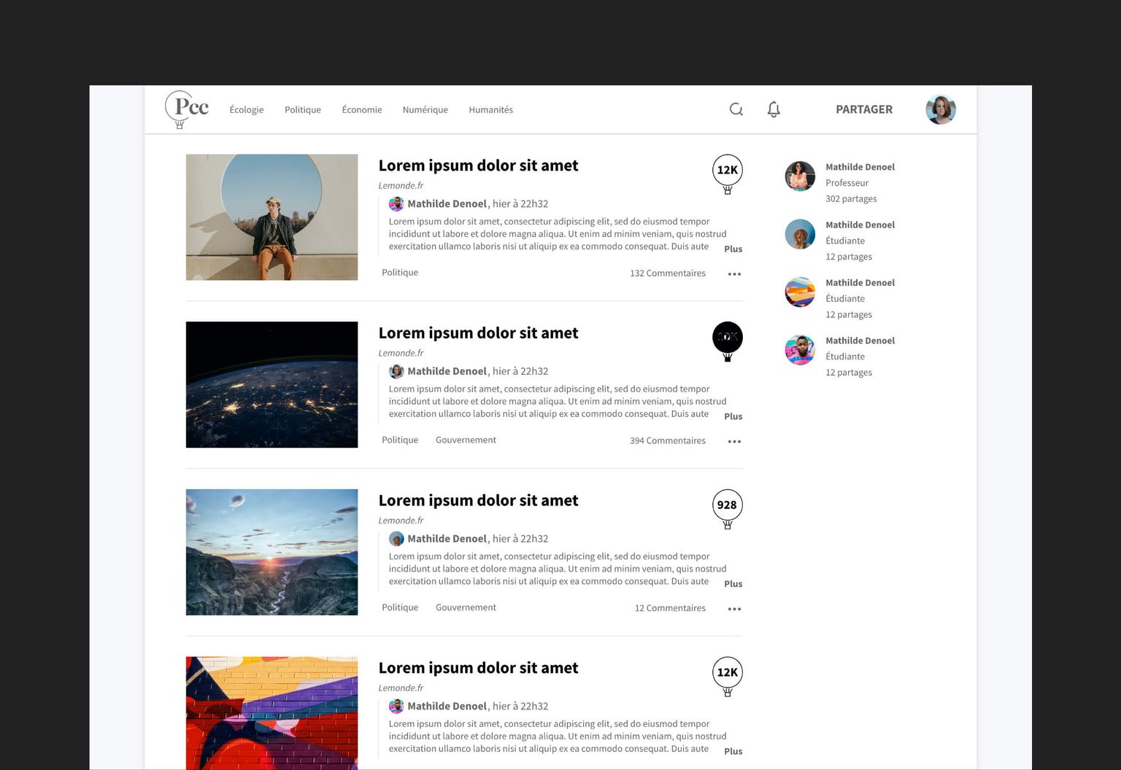Expand the fourth article text with Plus

click(x=733, y=751)
